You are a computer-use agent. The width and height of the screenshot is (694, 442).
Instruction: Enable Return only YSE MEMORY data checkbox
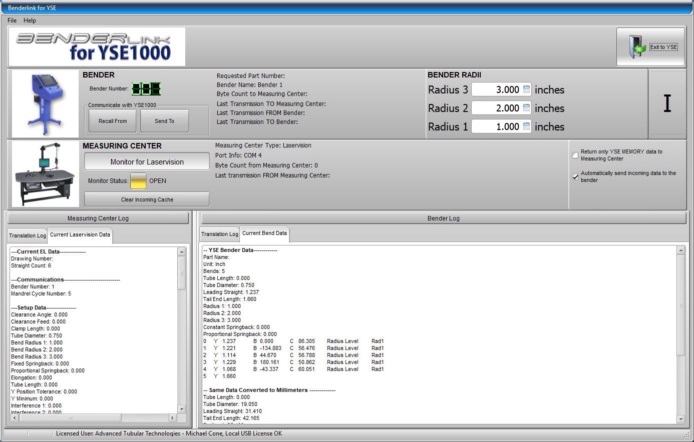575,155
